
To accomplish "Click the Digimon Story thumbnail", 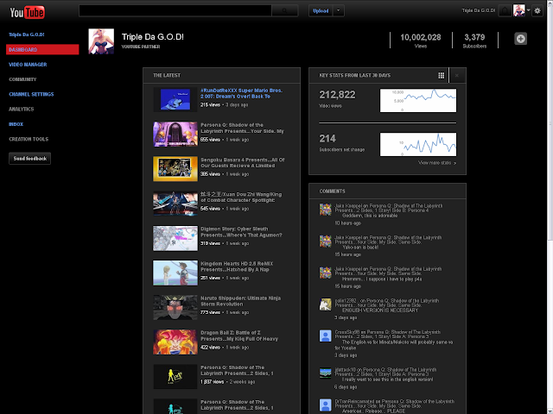I will [x=175, y=238].
